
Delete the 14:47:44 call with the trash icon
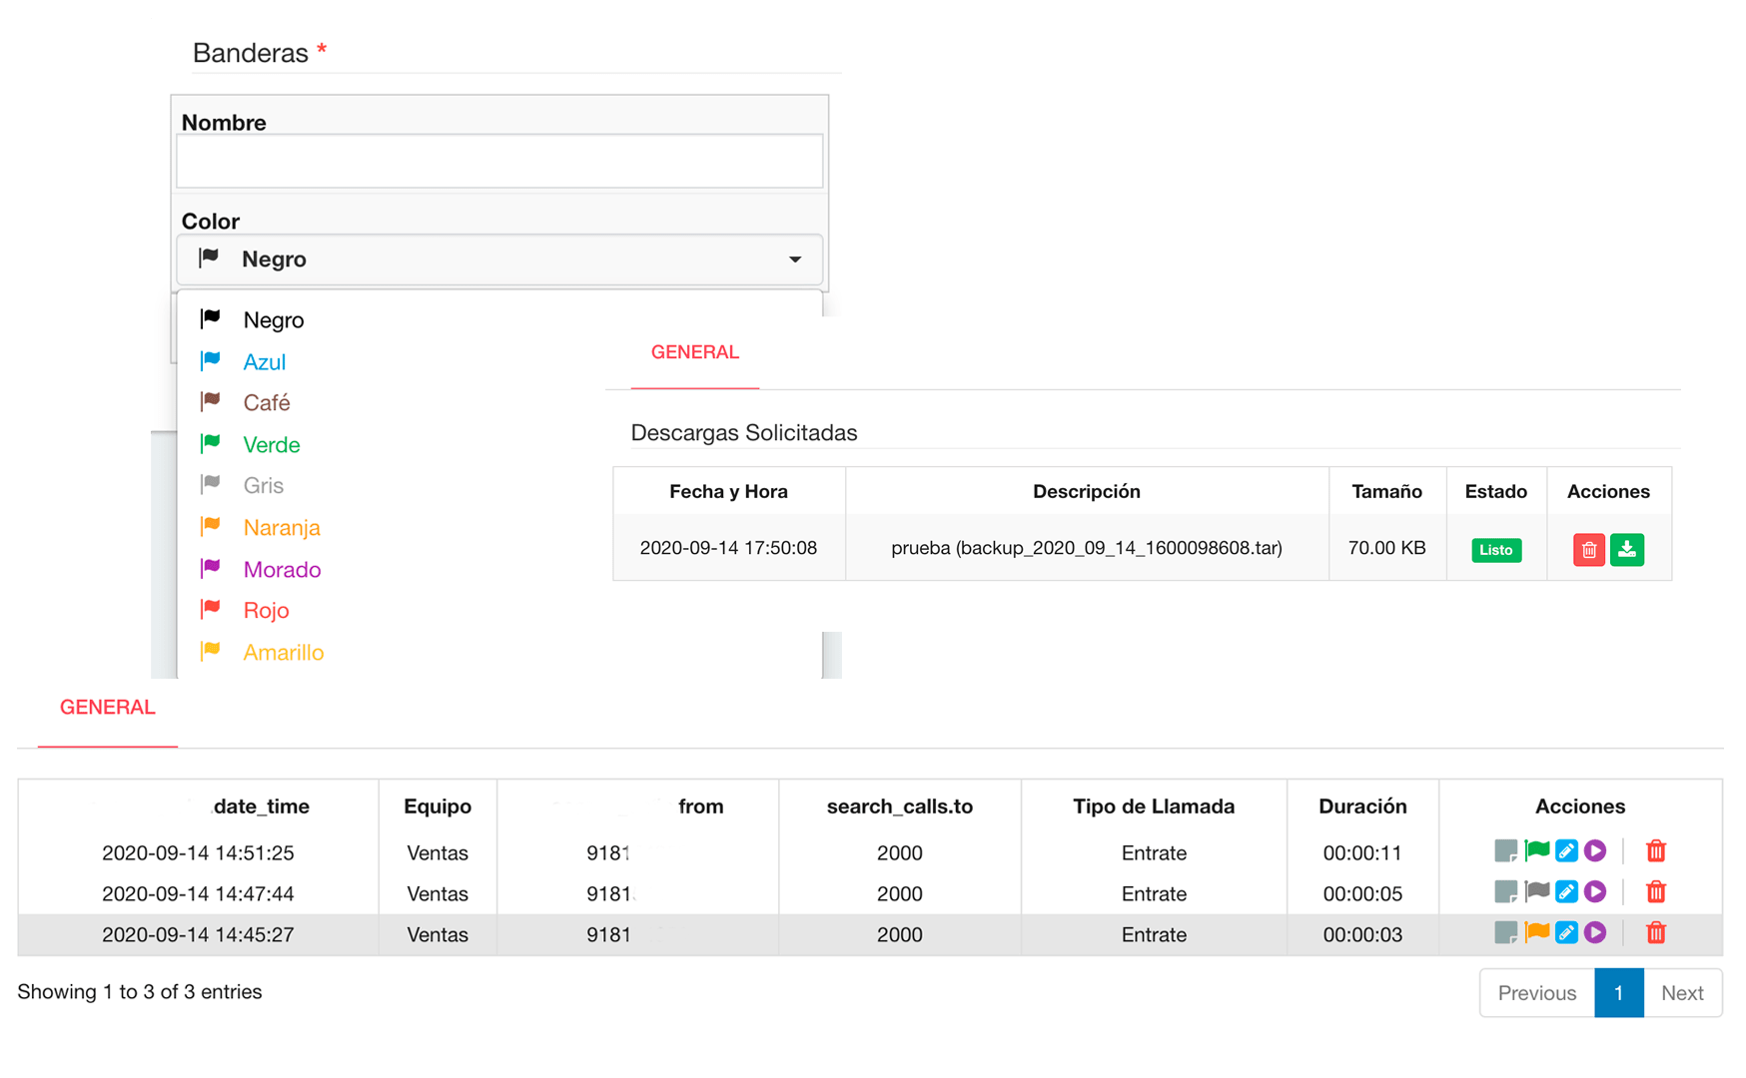click(x=1656, y=892)
